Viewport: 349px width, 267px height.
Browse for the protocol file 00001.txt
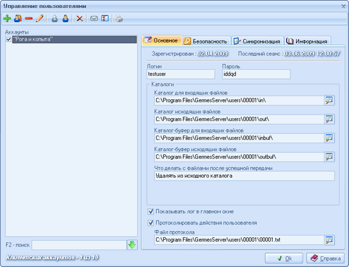click(329, 240)
